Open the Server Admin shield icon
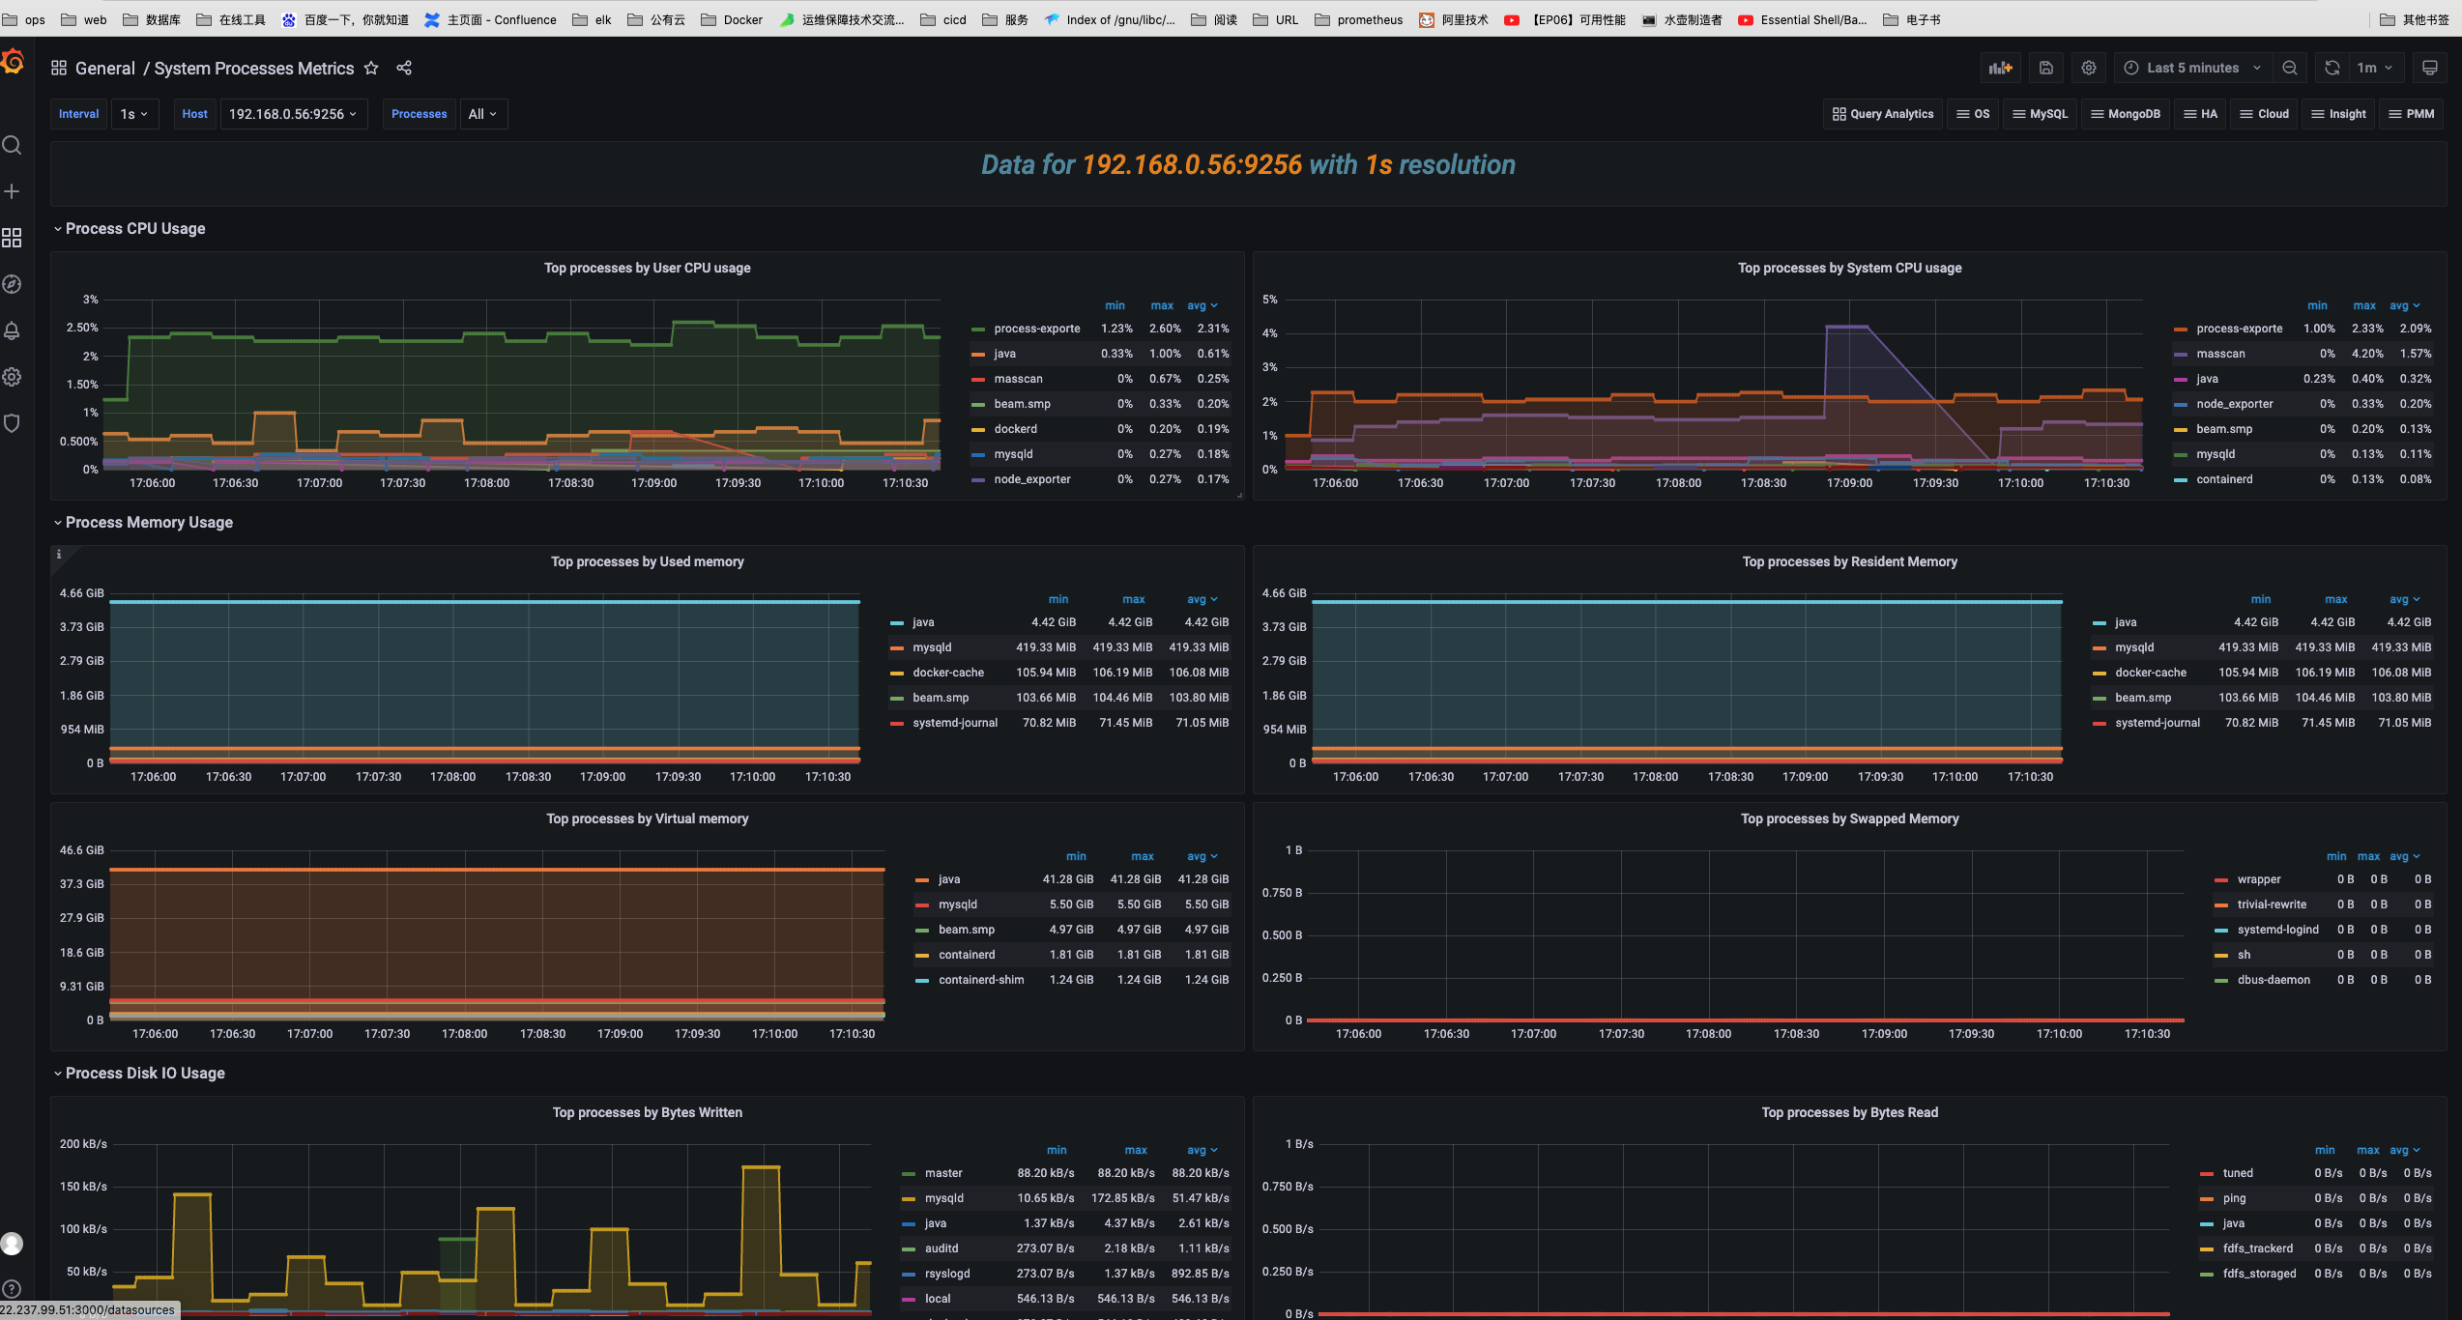 (12, 423)
